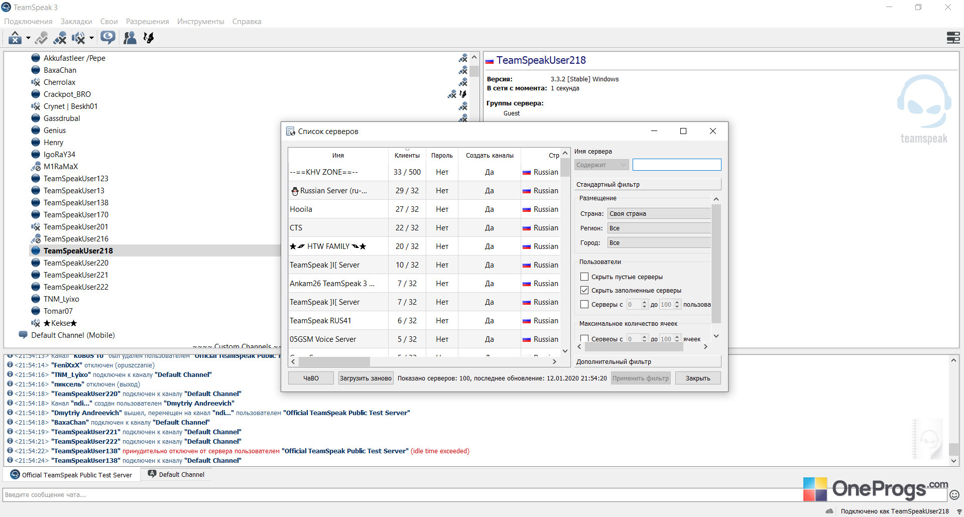Click the Применить фильтр button
This screenshot has height=517, width=964.
[641, 378]
